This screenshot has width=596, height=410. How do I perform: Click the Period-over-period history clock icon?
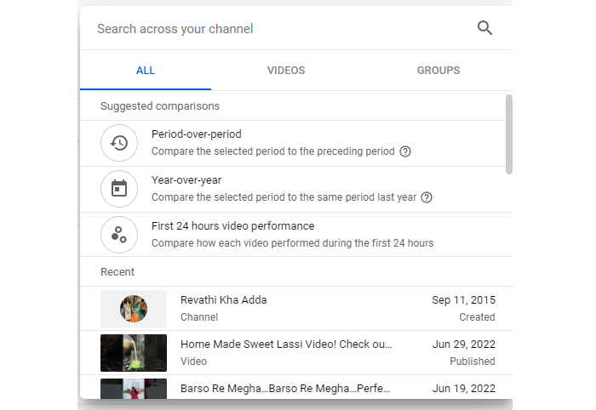pyautogui.click(x=119, y=143)
